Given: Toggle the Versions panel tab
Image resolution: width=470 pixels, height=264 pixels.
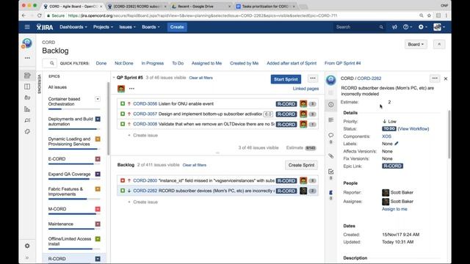Looking at the screenshot, I should 39,84.
